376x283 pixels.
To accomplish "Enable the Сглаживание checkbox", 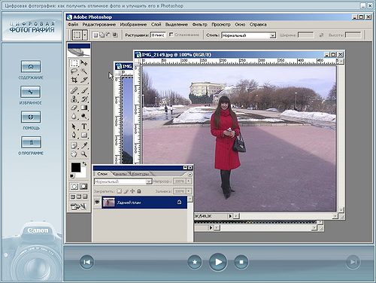I will point(171,35).
